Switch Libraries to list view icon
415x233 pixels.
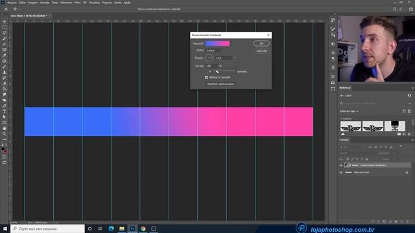(x=409, y=111)
